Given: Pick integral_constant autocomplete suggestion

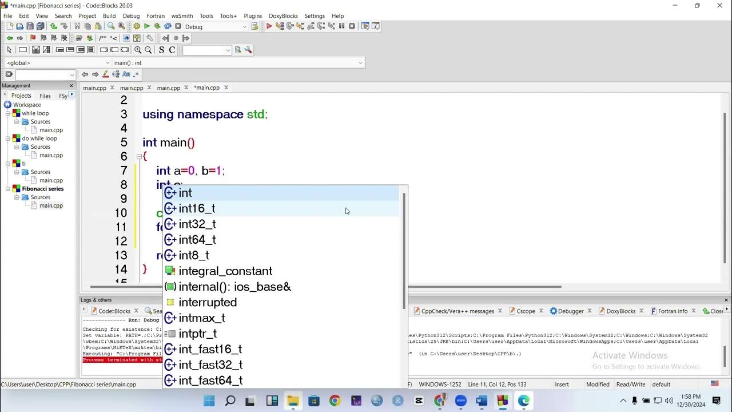Looking at the screenshot, I should [x=281, y=271].
